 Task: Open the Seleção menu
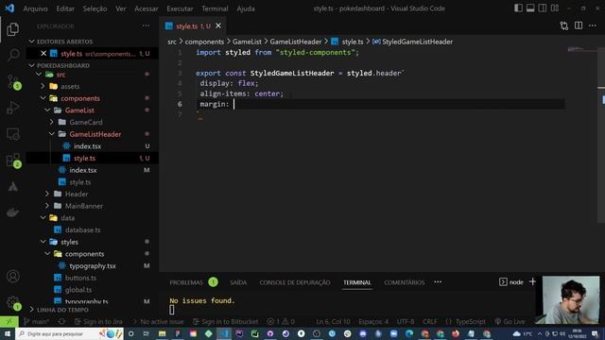point(95,8)
